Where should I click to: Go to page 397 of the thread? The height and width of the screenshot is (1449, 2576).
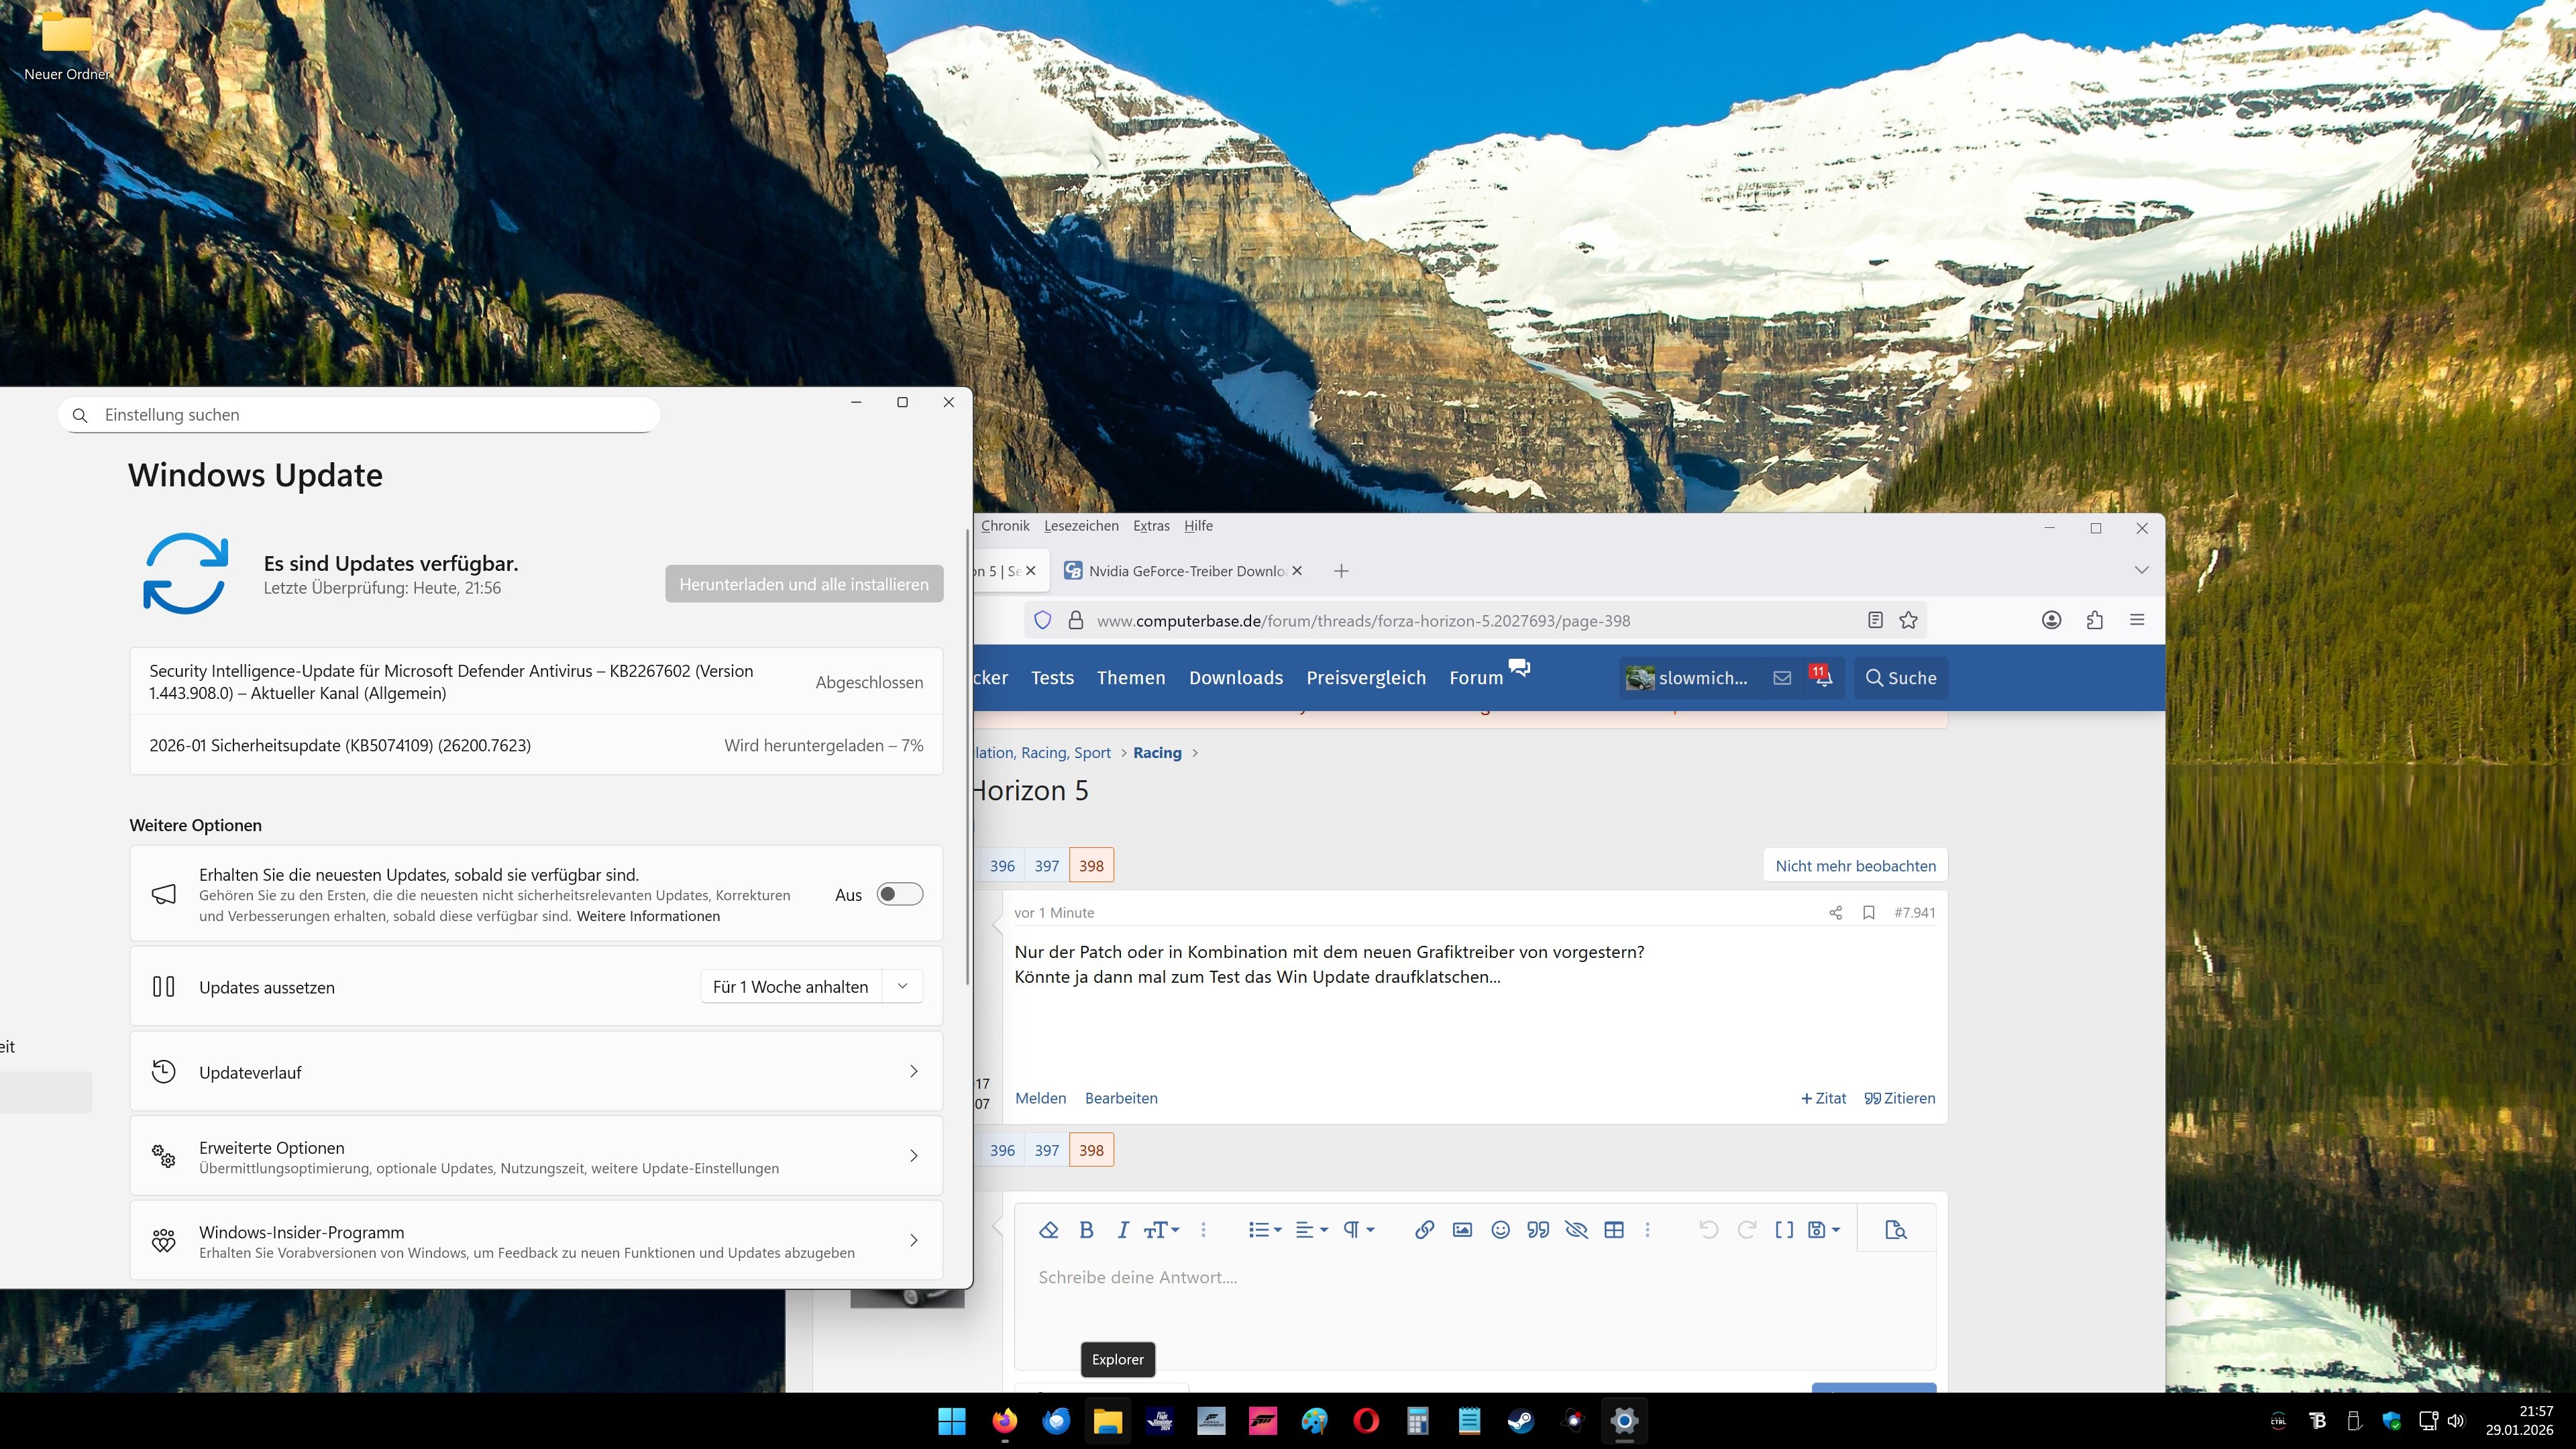pyautogui.click(x=1046, y=866)
